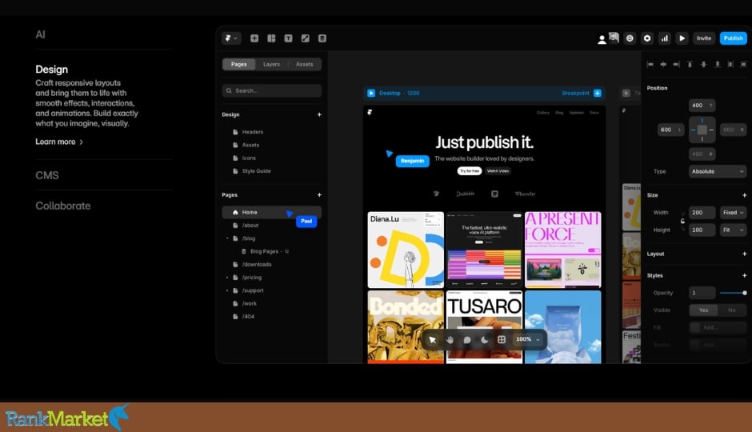Add new item to Design section
Viewport: 752px width, 432px height.
pos(319,114)
